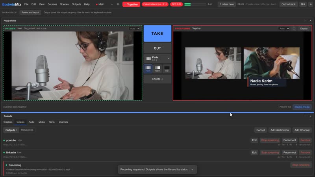
Task: Stop streaming to youtube
Action: (270, 140)
